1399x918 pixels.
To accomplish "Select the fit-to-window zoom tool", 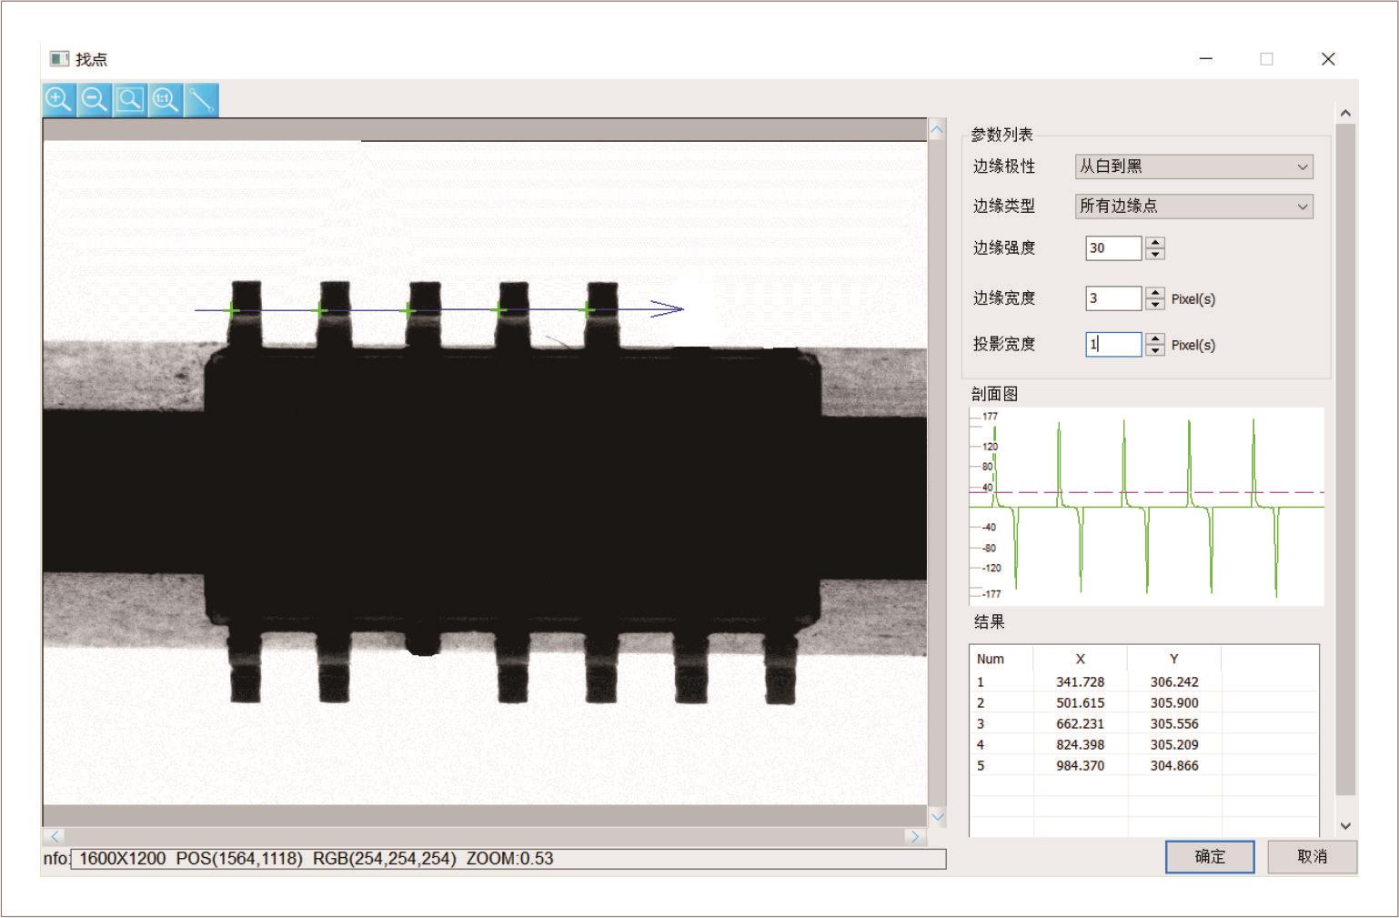I will pyautogui.click(x=130, y=99).
